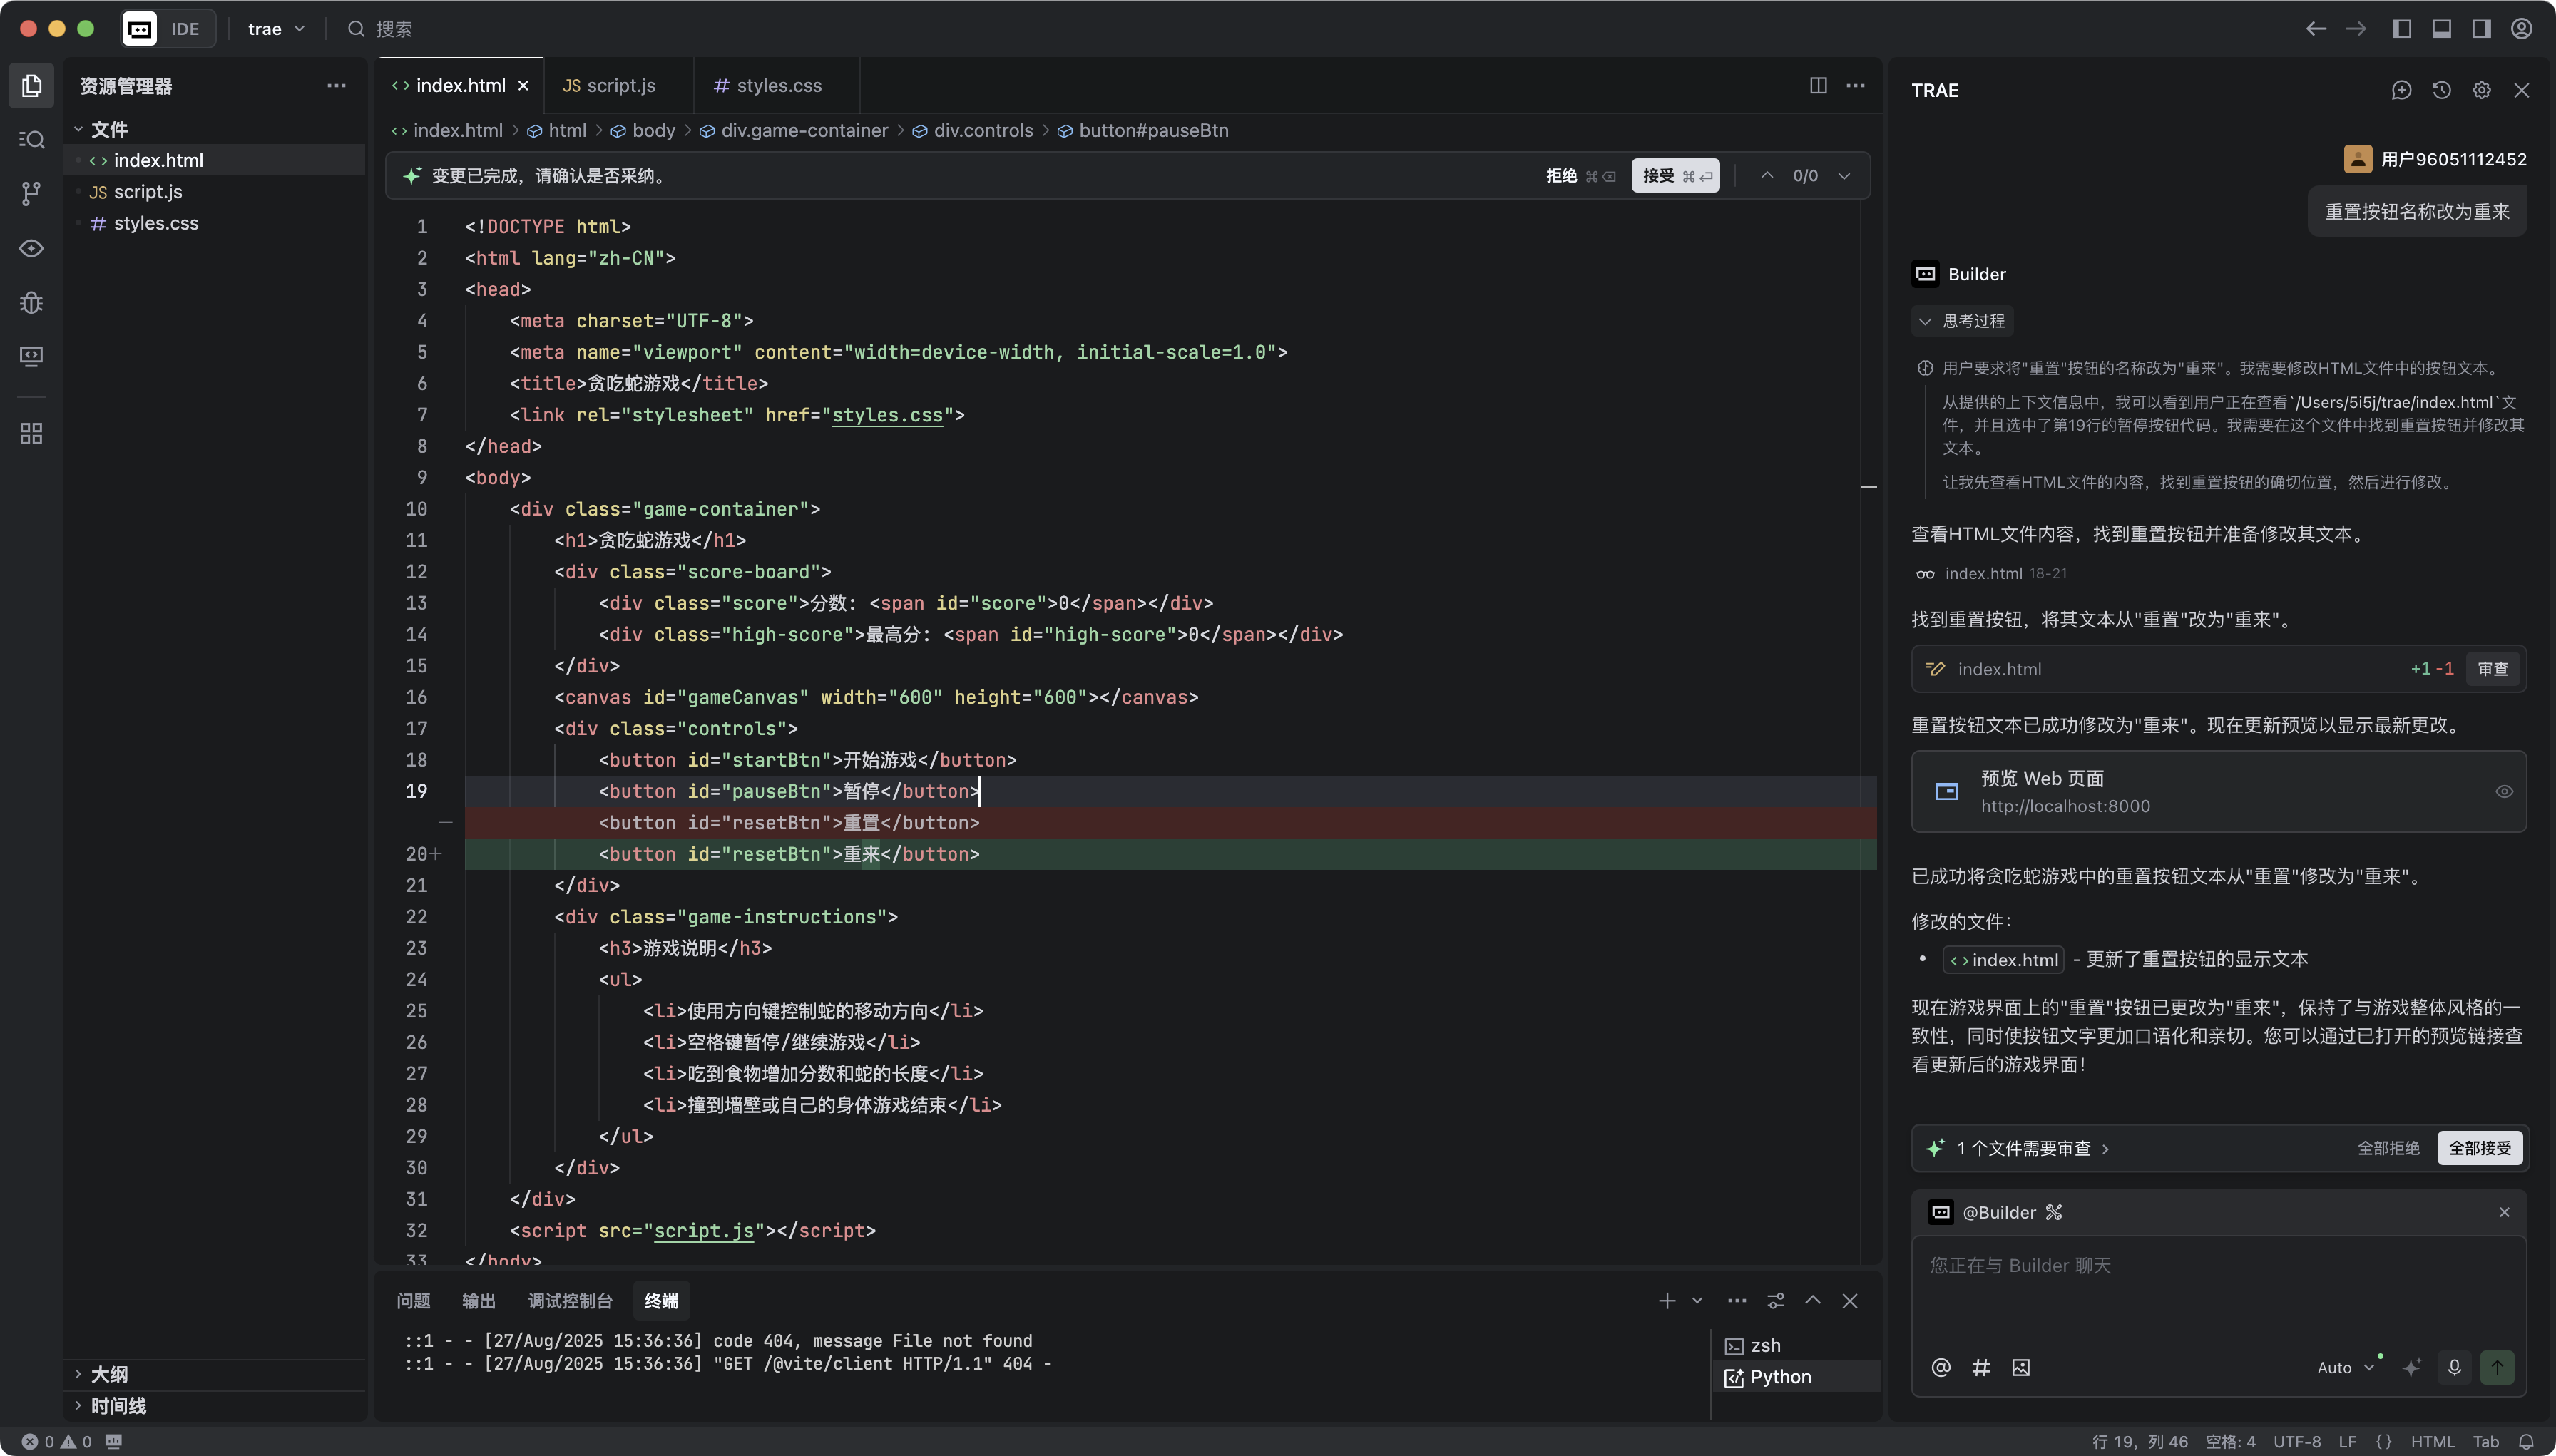Select script.js in the file tree
The height and width of the screenshot is (1456, 2556).
coord(214,191)
